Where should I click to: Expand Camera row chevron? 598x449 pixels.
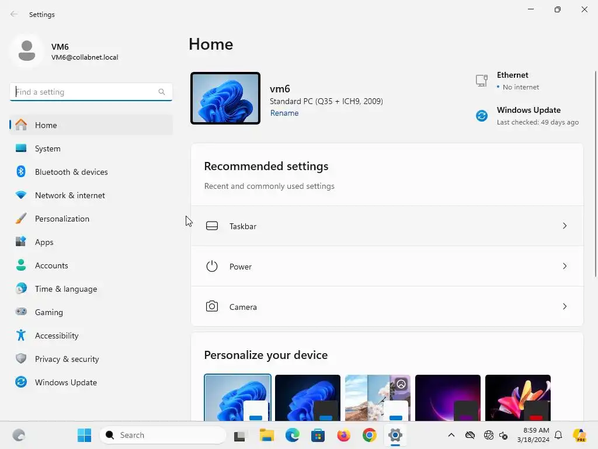565,306
